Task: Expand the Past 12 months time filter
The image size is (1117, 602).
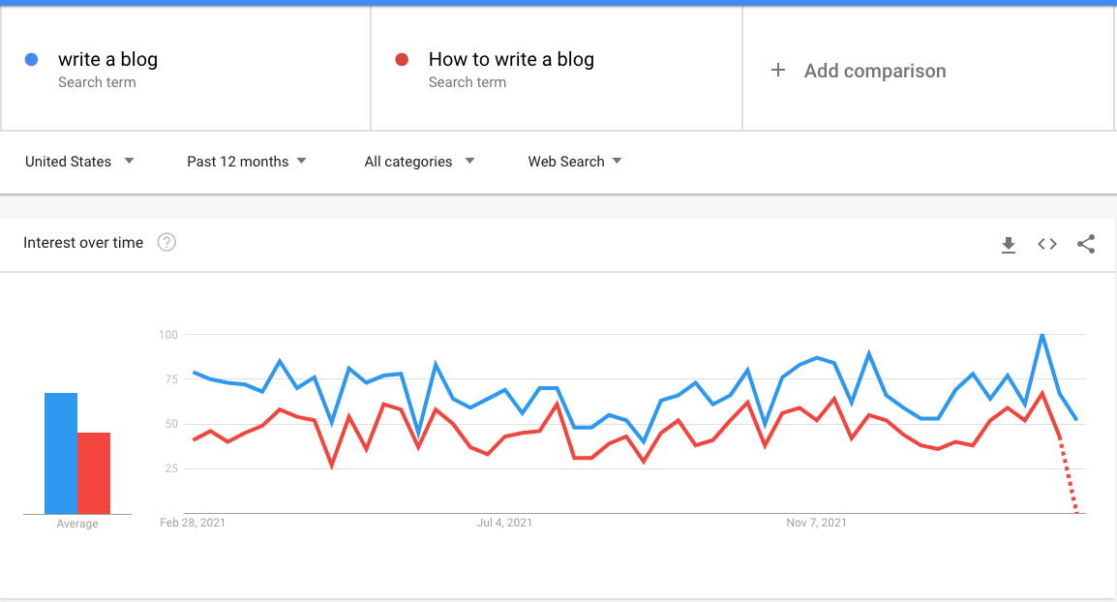Action: coord(246,162)
